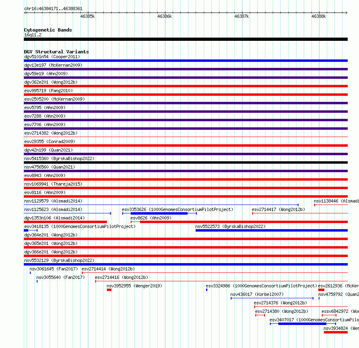This screenshot has height=348, width=359.
Task: Click nsv1125623 (Alsmadi2014) label
Action: coord(53,209)
